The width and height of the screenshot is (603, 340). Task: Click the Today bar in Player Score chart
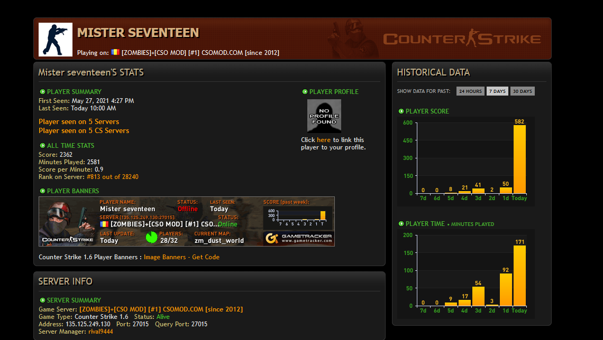pyautogui.click(x=519, y=159)
